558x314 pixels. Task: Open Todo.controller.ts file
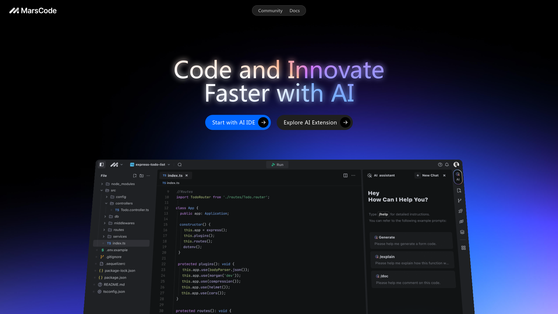tap(132, 210)
